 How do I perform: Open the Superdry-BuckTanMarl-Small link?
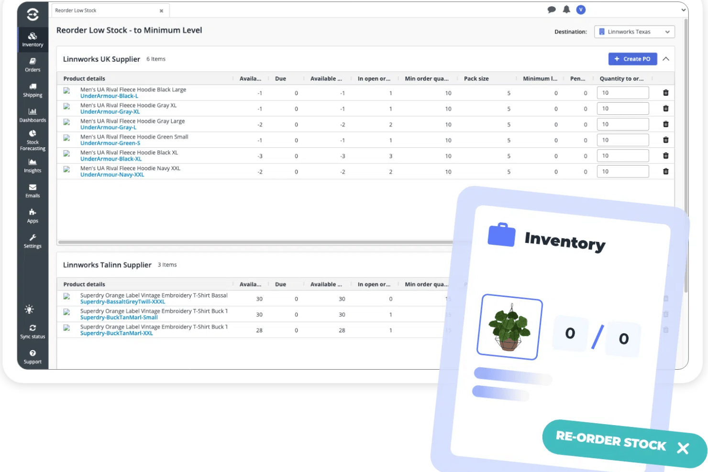point(119,318)
